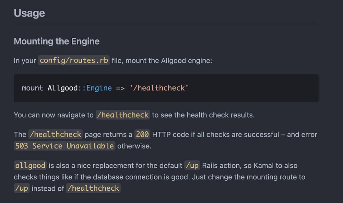Screen dimensions: 343x203
Task: Click the "Mounting the Engine" subheading
Action: coord(57,41)
